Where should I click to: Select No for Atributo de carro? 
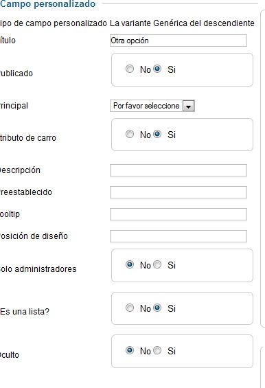(130, 134)
